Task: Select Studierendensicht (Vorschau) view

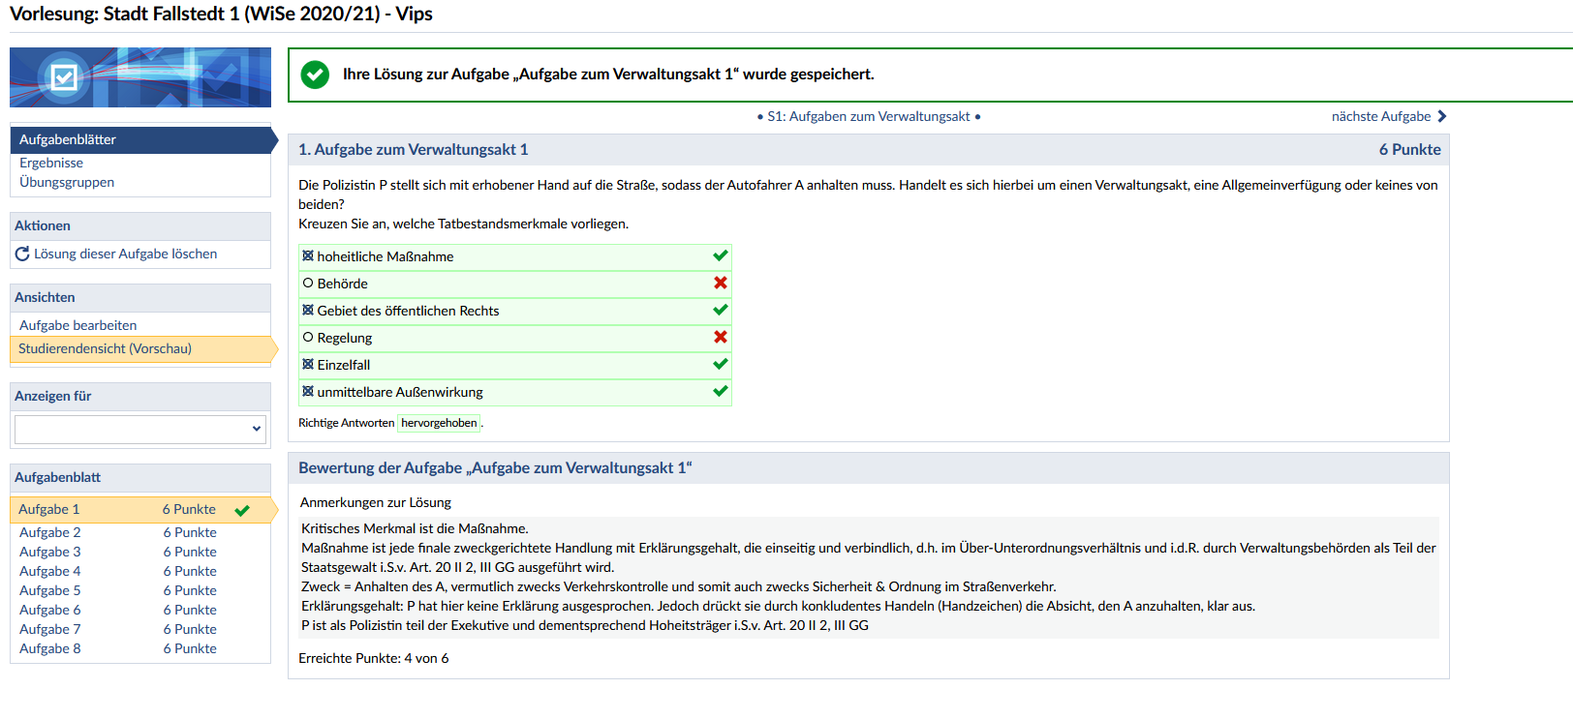Action: (x=105, y=349)
